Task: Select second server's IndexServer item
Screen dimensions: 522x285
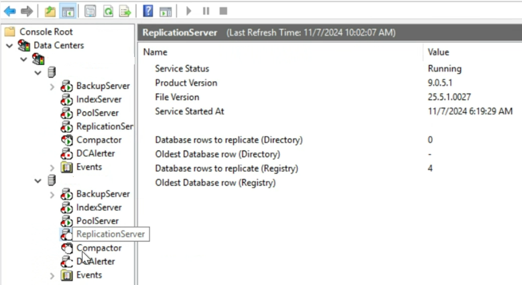Action: tap(99, 208)
